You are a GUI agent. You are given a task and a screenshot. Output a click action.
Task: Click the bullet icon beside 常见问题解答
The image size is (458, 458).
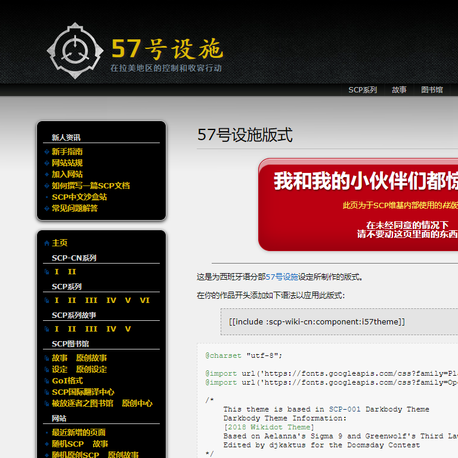[47, 209]
